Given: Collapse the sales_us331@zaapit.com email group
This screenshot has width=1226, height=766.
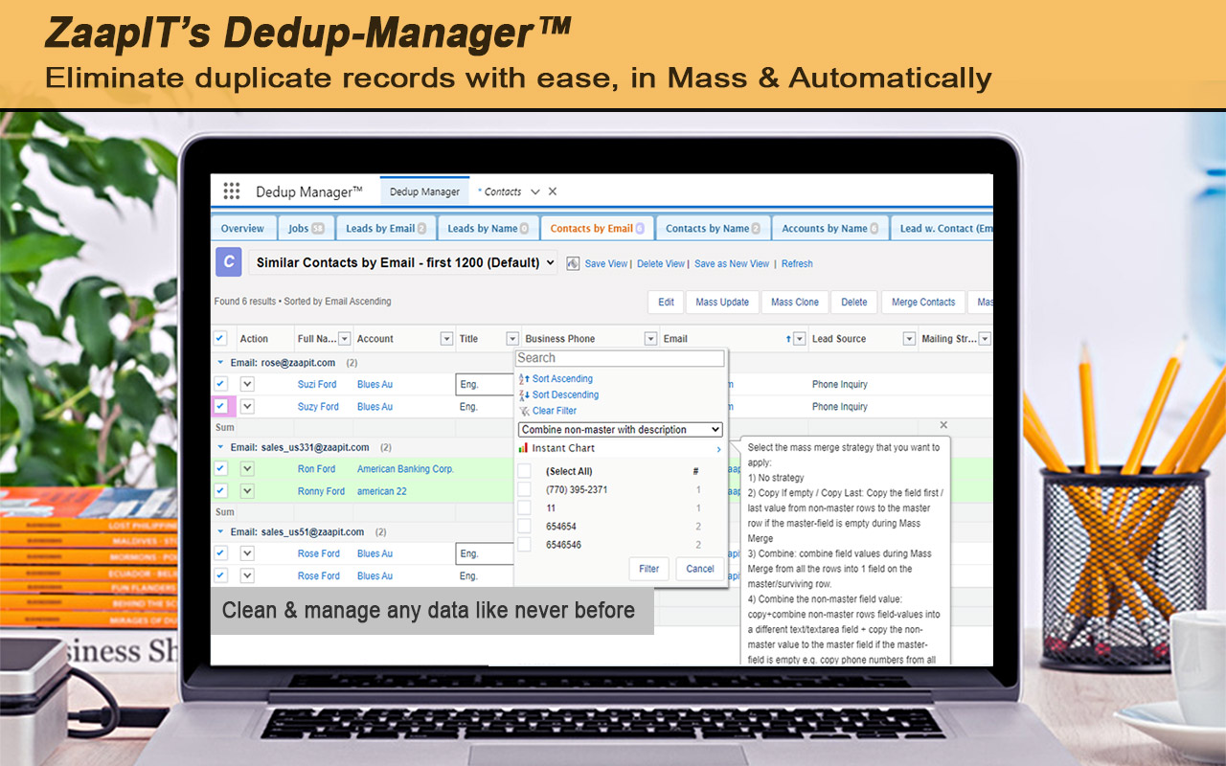Looking at the screenshot, I should 221,447.
